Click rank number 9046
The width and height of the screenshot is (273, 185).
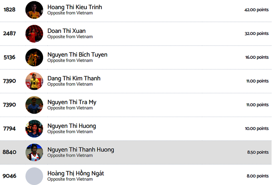pos(10,176)
